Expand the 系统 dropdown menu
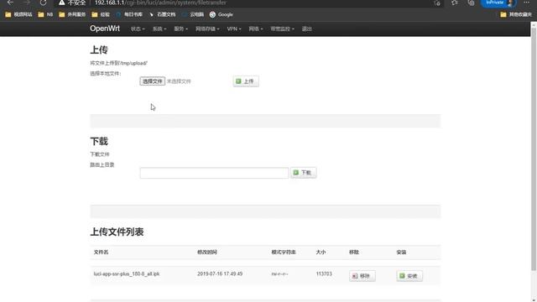 tap(159, 29)
